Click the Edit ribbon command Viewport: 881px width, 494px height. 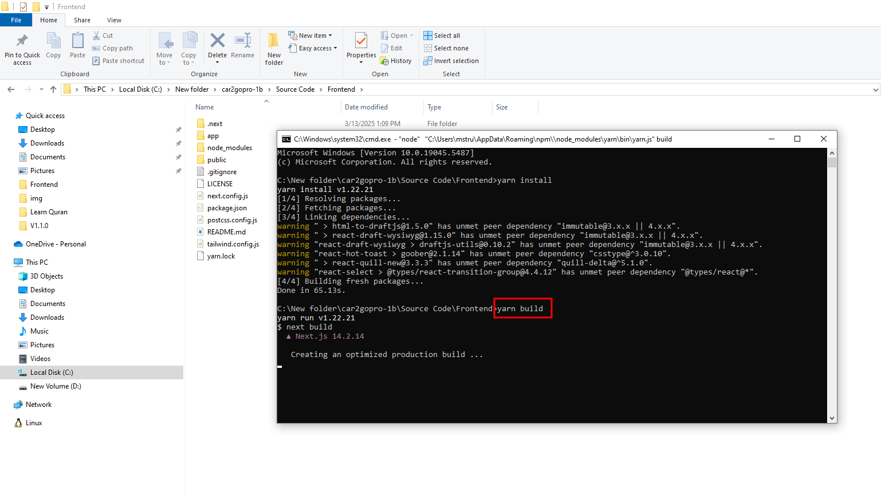point(391,48)
